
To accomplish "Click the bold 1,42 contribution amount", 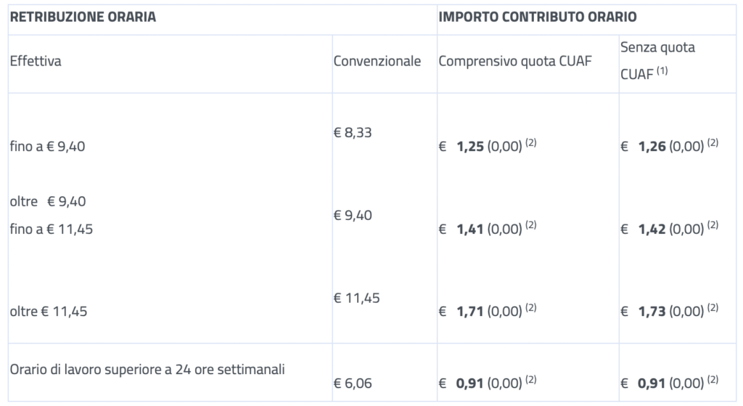I will 652,230.
